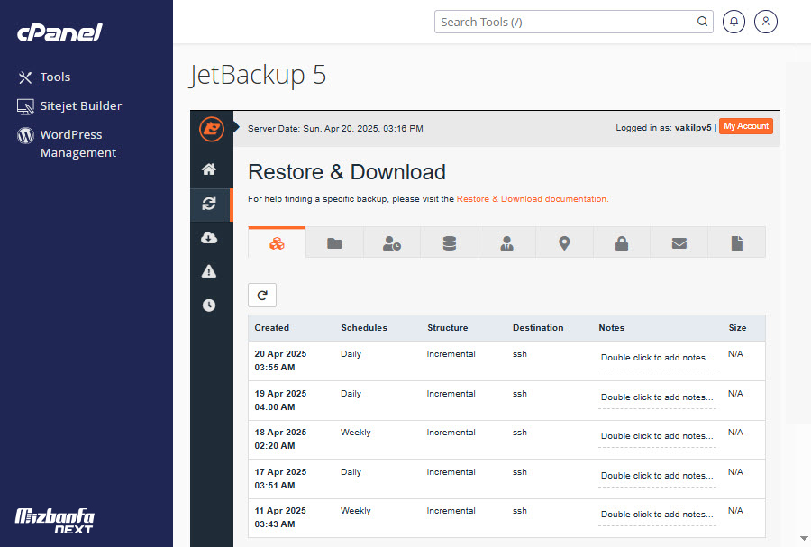Open the queue clock icon
Viewport: 811px width, 547px height.
[x=209, y=305]
